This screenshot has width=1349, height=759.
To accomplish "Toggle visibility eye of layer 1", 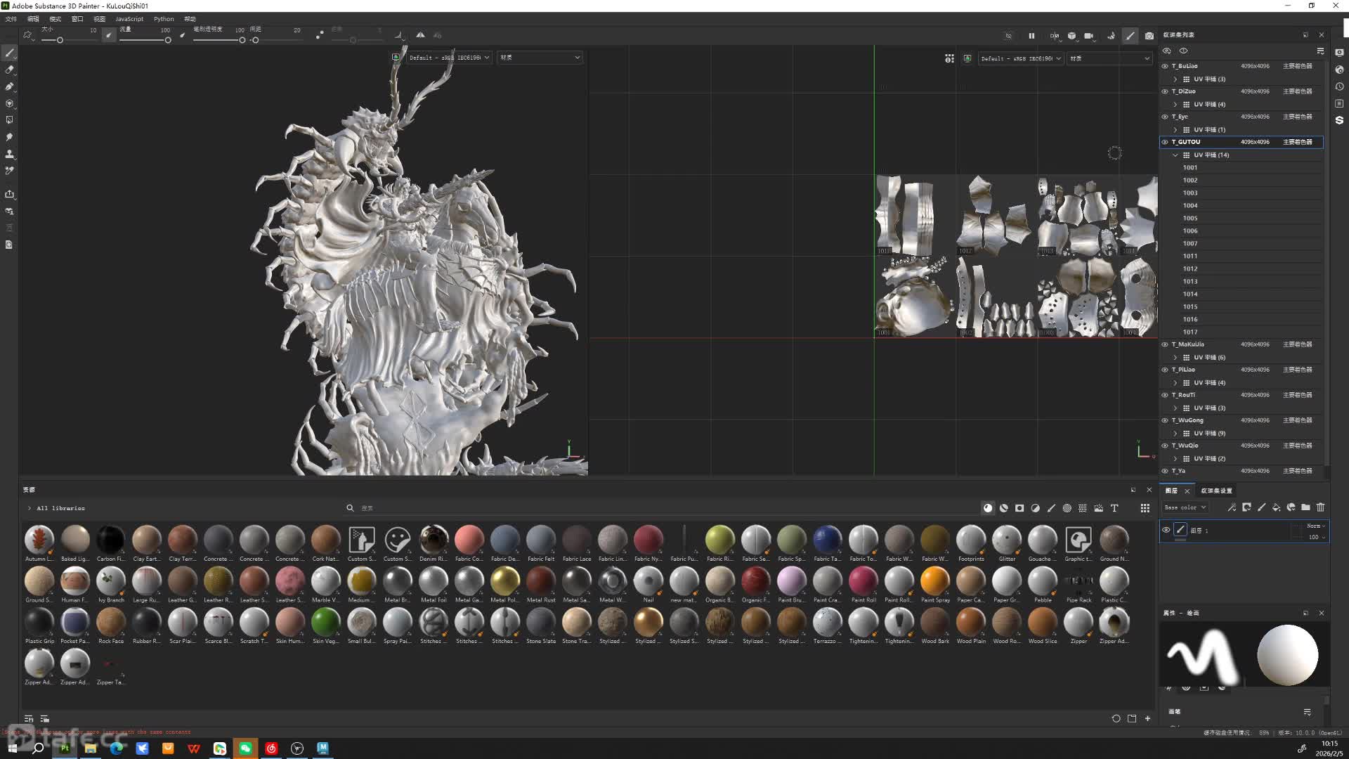I will tap(1166, 530).
